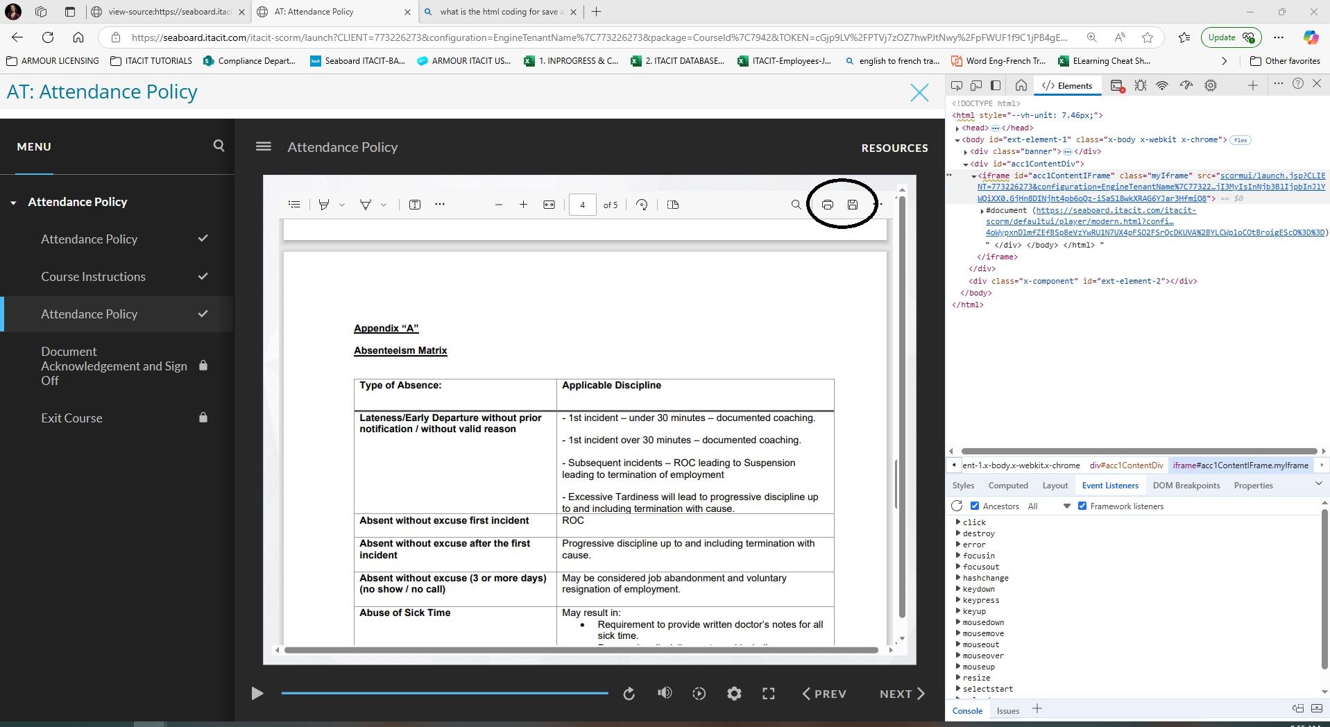1330x727 pixels.
Task: Open the Console tab in DevTools
Action: tap(967, 710)
